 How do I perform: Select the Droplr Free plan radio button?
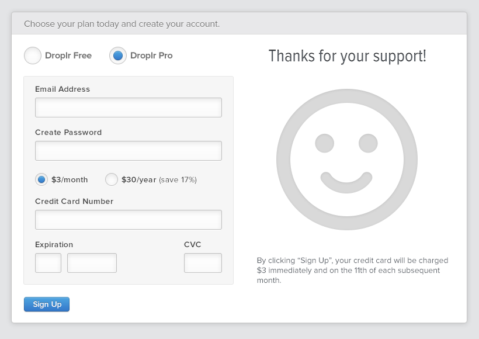(33, 56)
